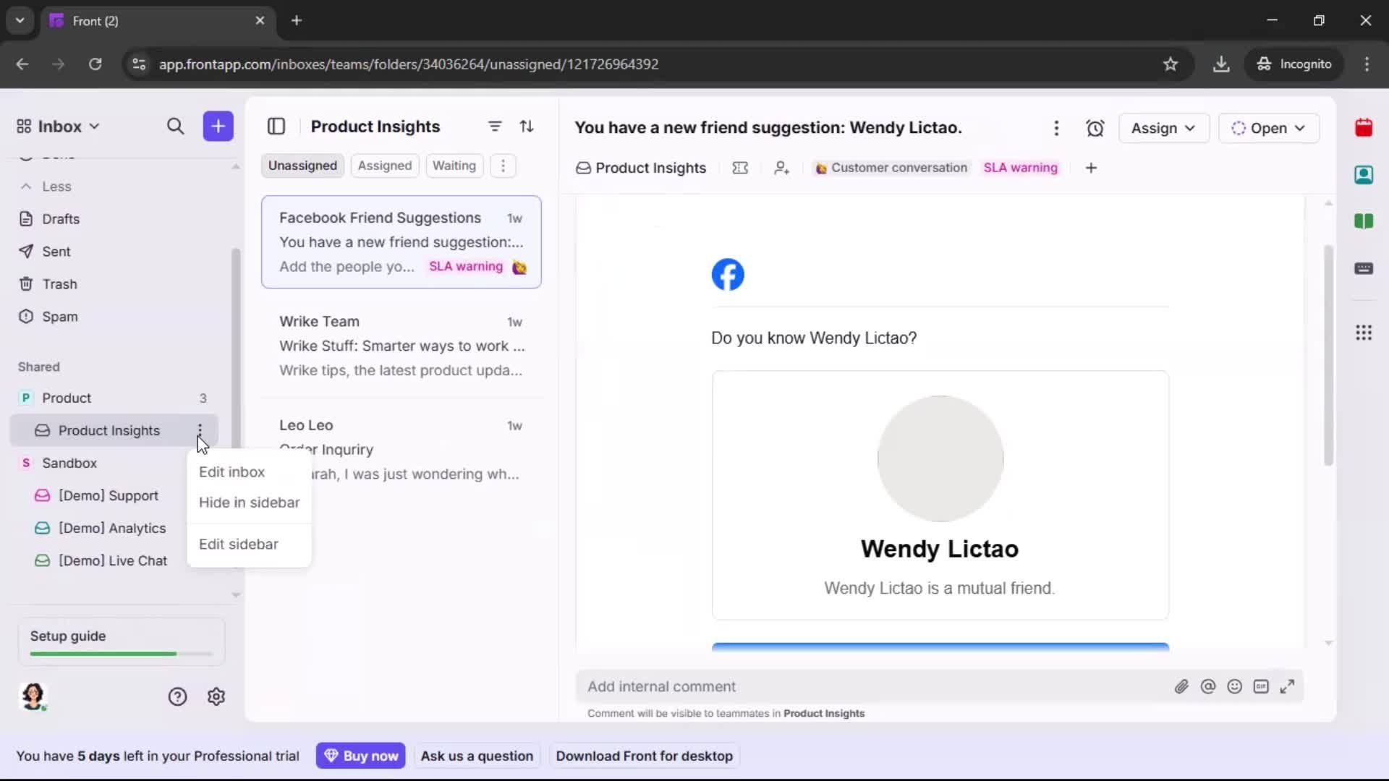
Task: Insert a GIF into the comment
Action: [x=1262, y=686]
